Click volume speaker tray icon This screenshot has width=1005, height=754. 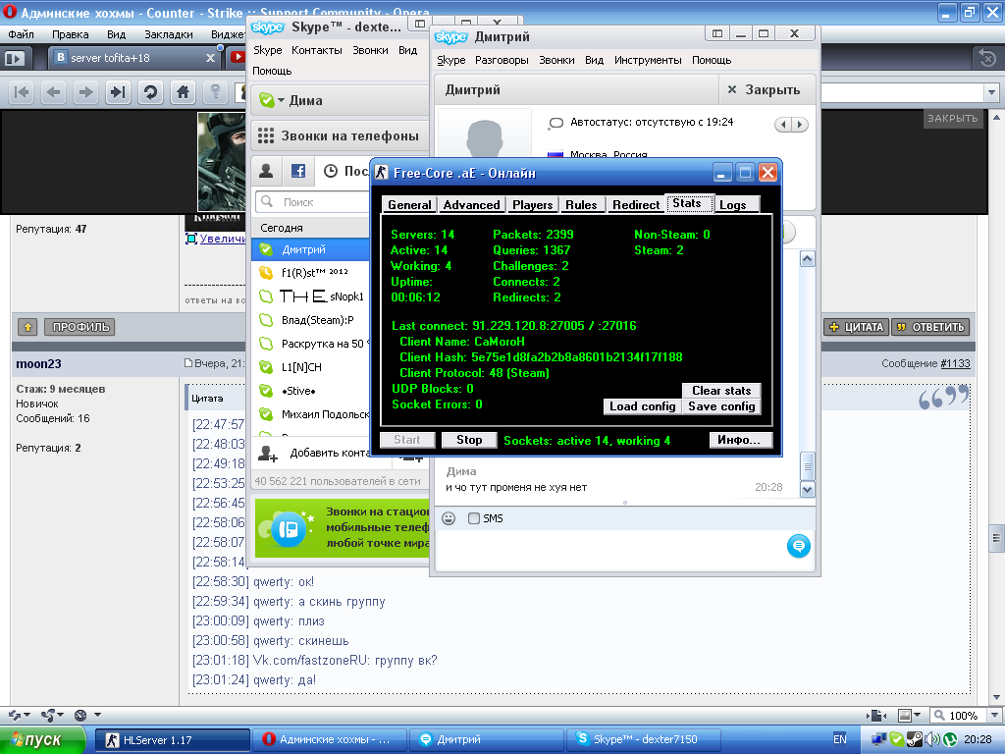coord(932,739)
